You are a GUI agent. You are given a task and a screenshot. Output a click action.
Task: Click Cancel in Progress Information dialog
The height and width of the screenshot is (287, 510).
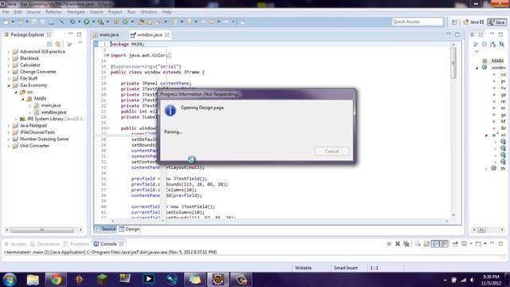point(331,151)
